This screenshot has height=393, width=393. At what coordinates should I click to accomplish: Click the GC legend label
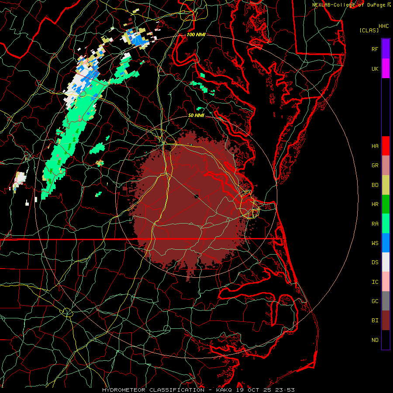375,301
